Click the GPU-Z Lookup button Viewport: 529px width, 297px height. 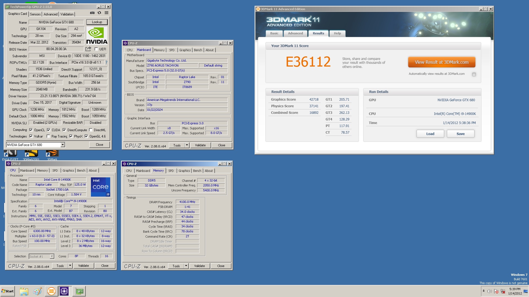97,22
